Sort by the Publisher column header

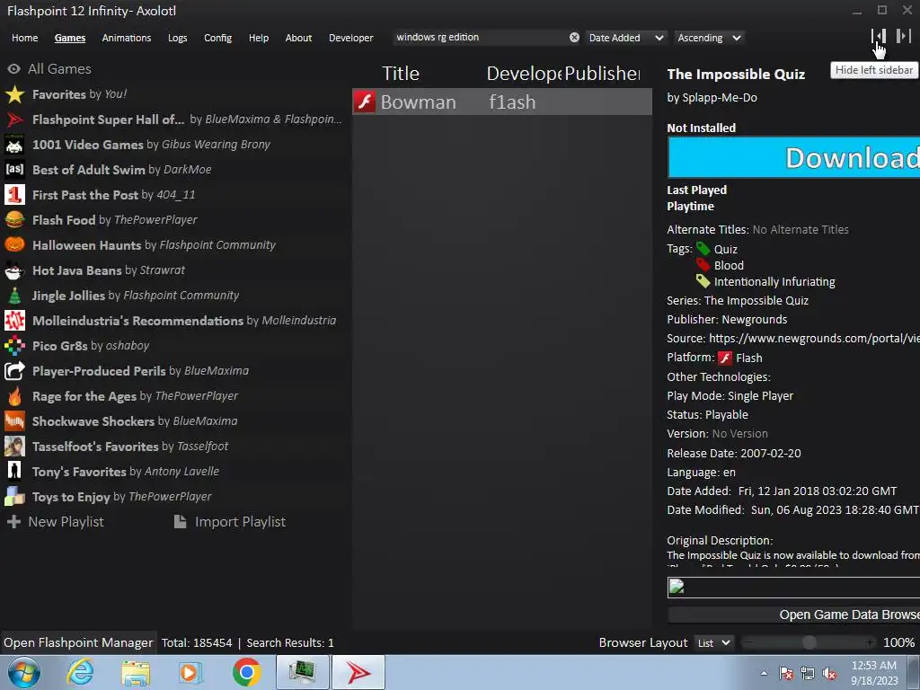pyautogui.click(x=602, y=74)
